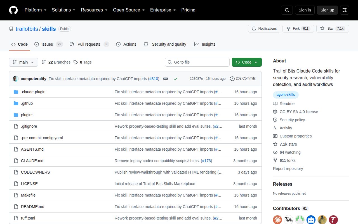Image resolution: width=358 pixels, height=224 pixels.
Task: Switch to the Issues tab
Action: [49, 44]
